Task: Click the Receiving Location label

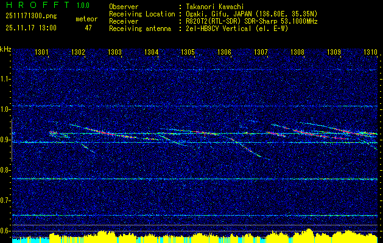Action: (142, 14)
